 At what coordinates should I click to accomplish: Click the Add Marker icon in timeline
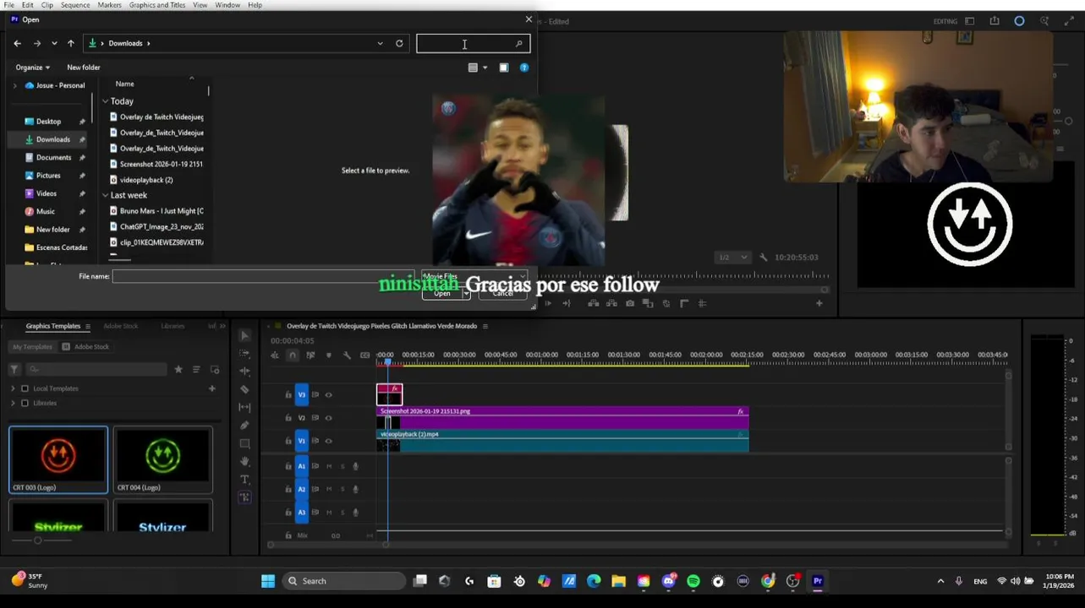(x=329, y=355)
